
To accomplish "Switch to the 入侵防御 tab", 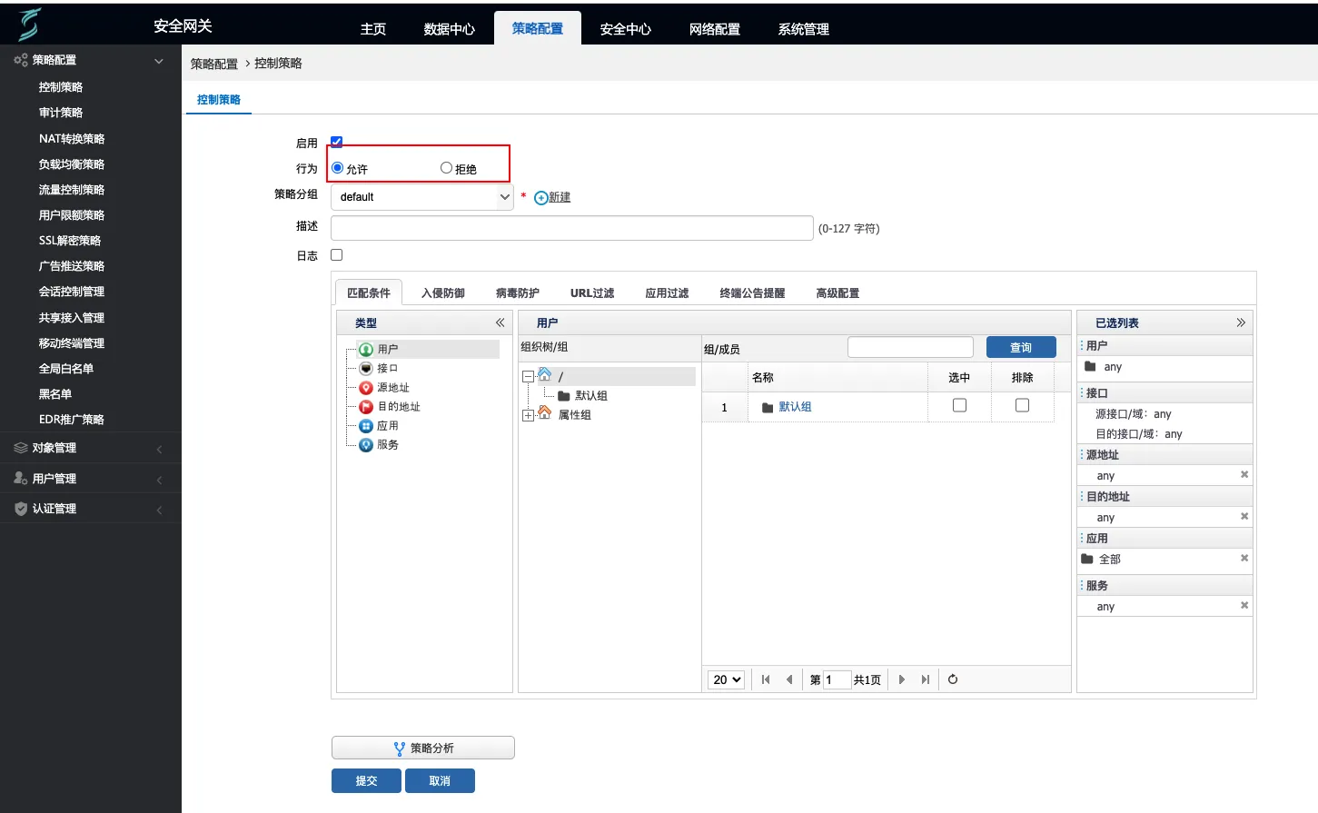I will 443,292.
